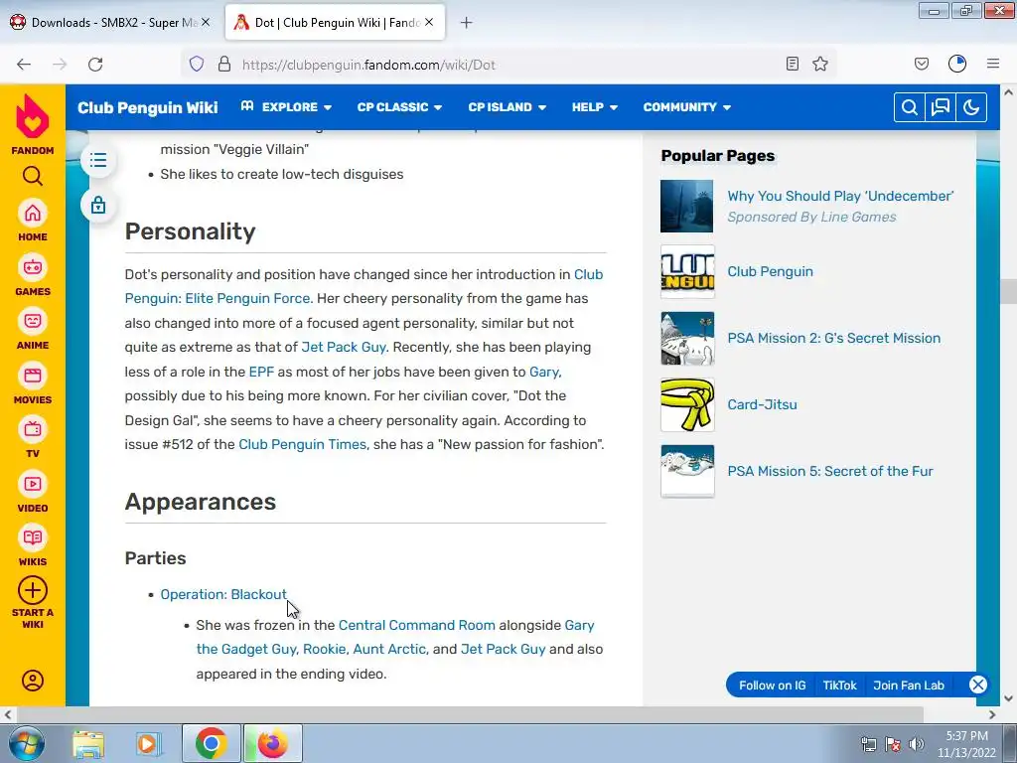This screenshot has height=763, width=1017.
Task: Open PSA Mission 5: Secret of the Fur
Action: click(829, 471)
